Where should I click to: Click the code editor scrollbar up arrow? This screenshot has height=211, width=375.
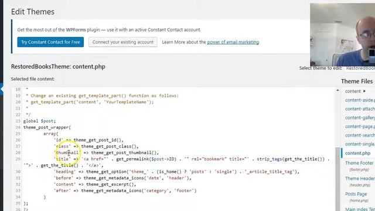pyautogui.click(x=337, y=90)
